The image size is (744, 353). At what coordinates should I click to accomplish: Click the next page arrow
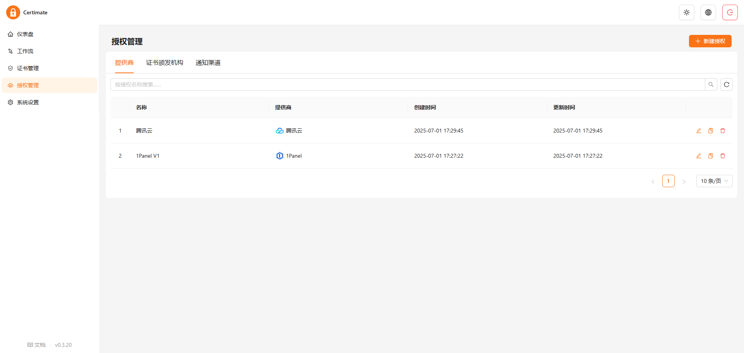point(684,181)
